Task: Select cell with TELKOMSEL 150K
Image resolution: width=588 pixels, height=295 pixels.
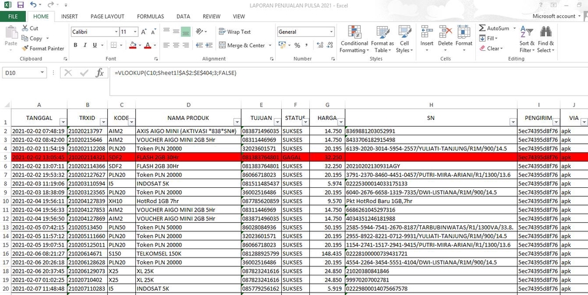Action: [189, 254]
